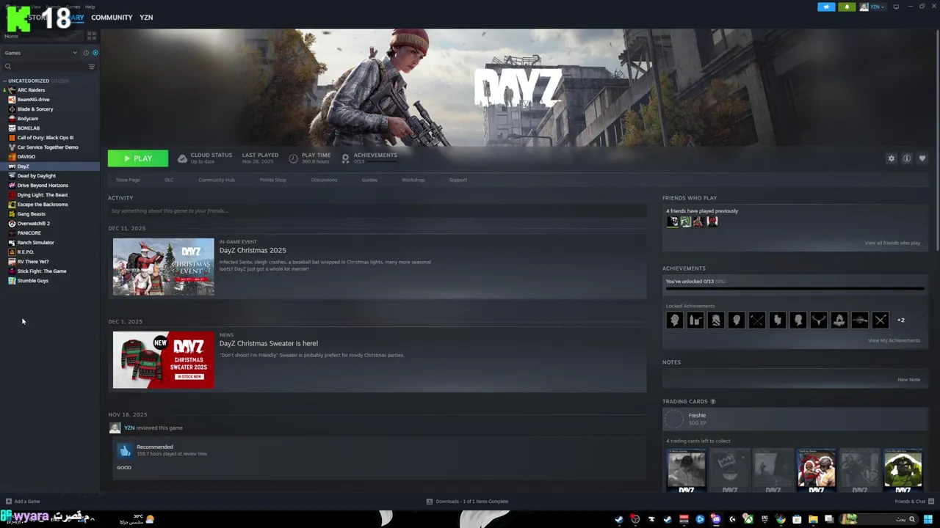
Task: Switch to Big Picture mode monitor icon
Action: 896,7
